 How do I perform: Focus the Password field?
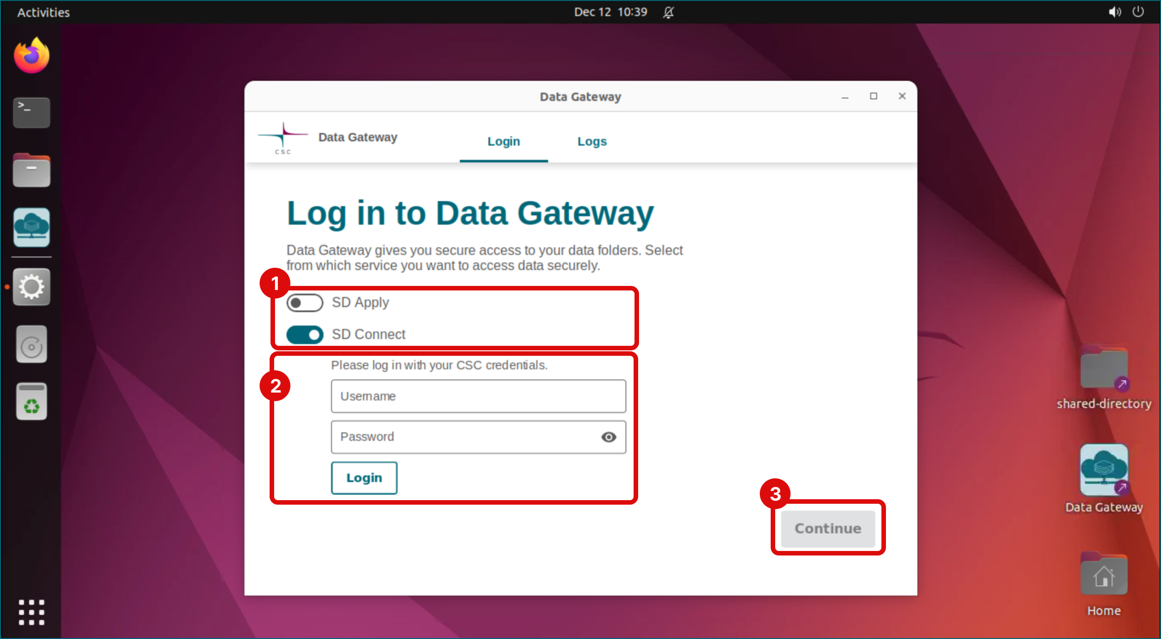tap(478, 437)
